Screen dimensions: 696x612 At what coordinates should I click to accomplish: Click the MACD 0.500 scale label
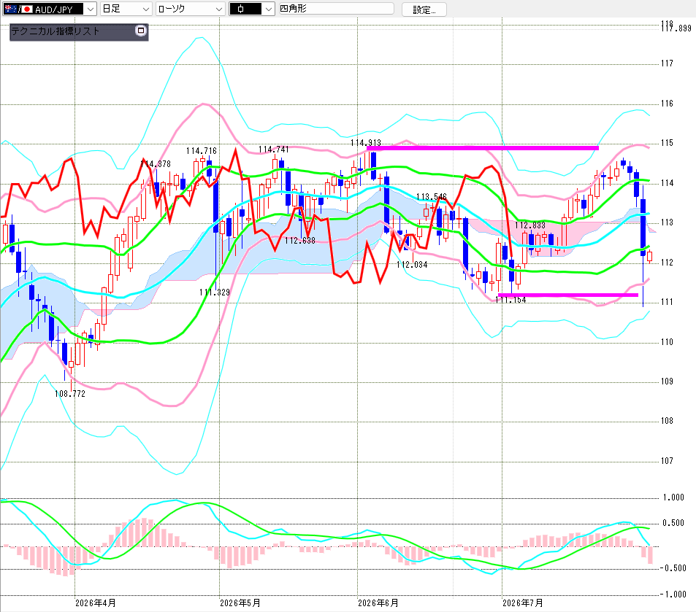click(x=673, y=523)
